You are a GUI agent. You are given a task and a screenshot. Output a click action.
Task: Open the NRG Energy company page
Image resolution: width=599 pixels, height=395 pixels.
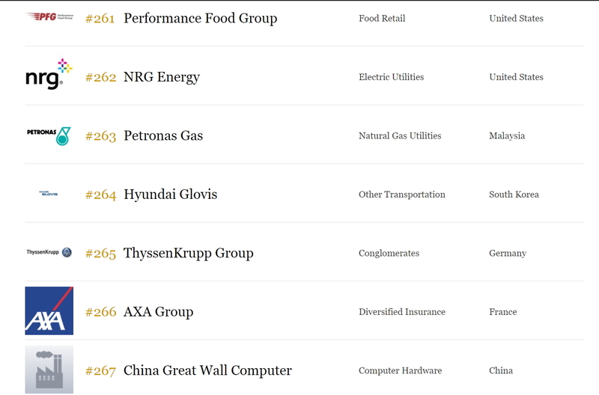(x=162, y=77)
